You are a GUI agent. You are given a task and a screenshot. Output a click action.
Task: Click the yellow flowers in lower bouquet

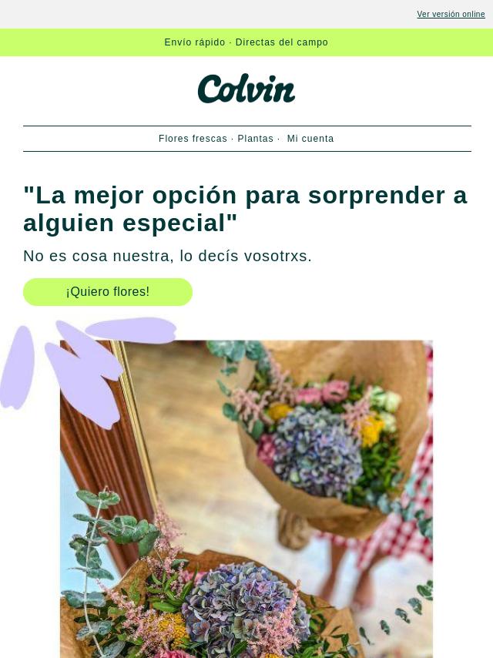pyautogui.click(x=172, y=628)
